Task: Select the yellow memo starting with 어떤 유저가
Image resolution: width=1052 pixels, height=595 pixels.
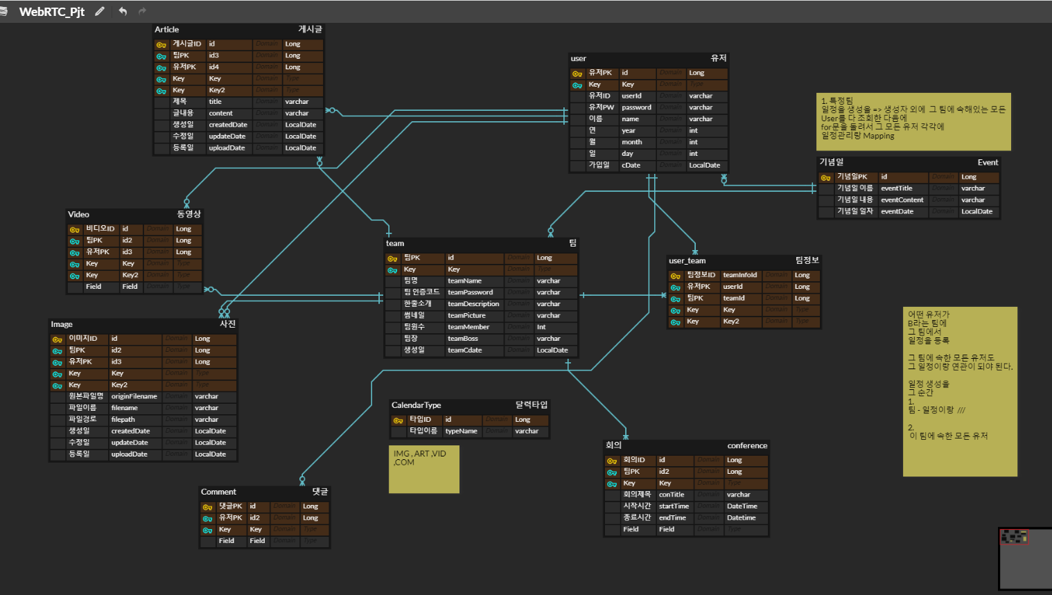Action: pyautogui.click(x=960, y=391)
